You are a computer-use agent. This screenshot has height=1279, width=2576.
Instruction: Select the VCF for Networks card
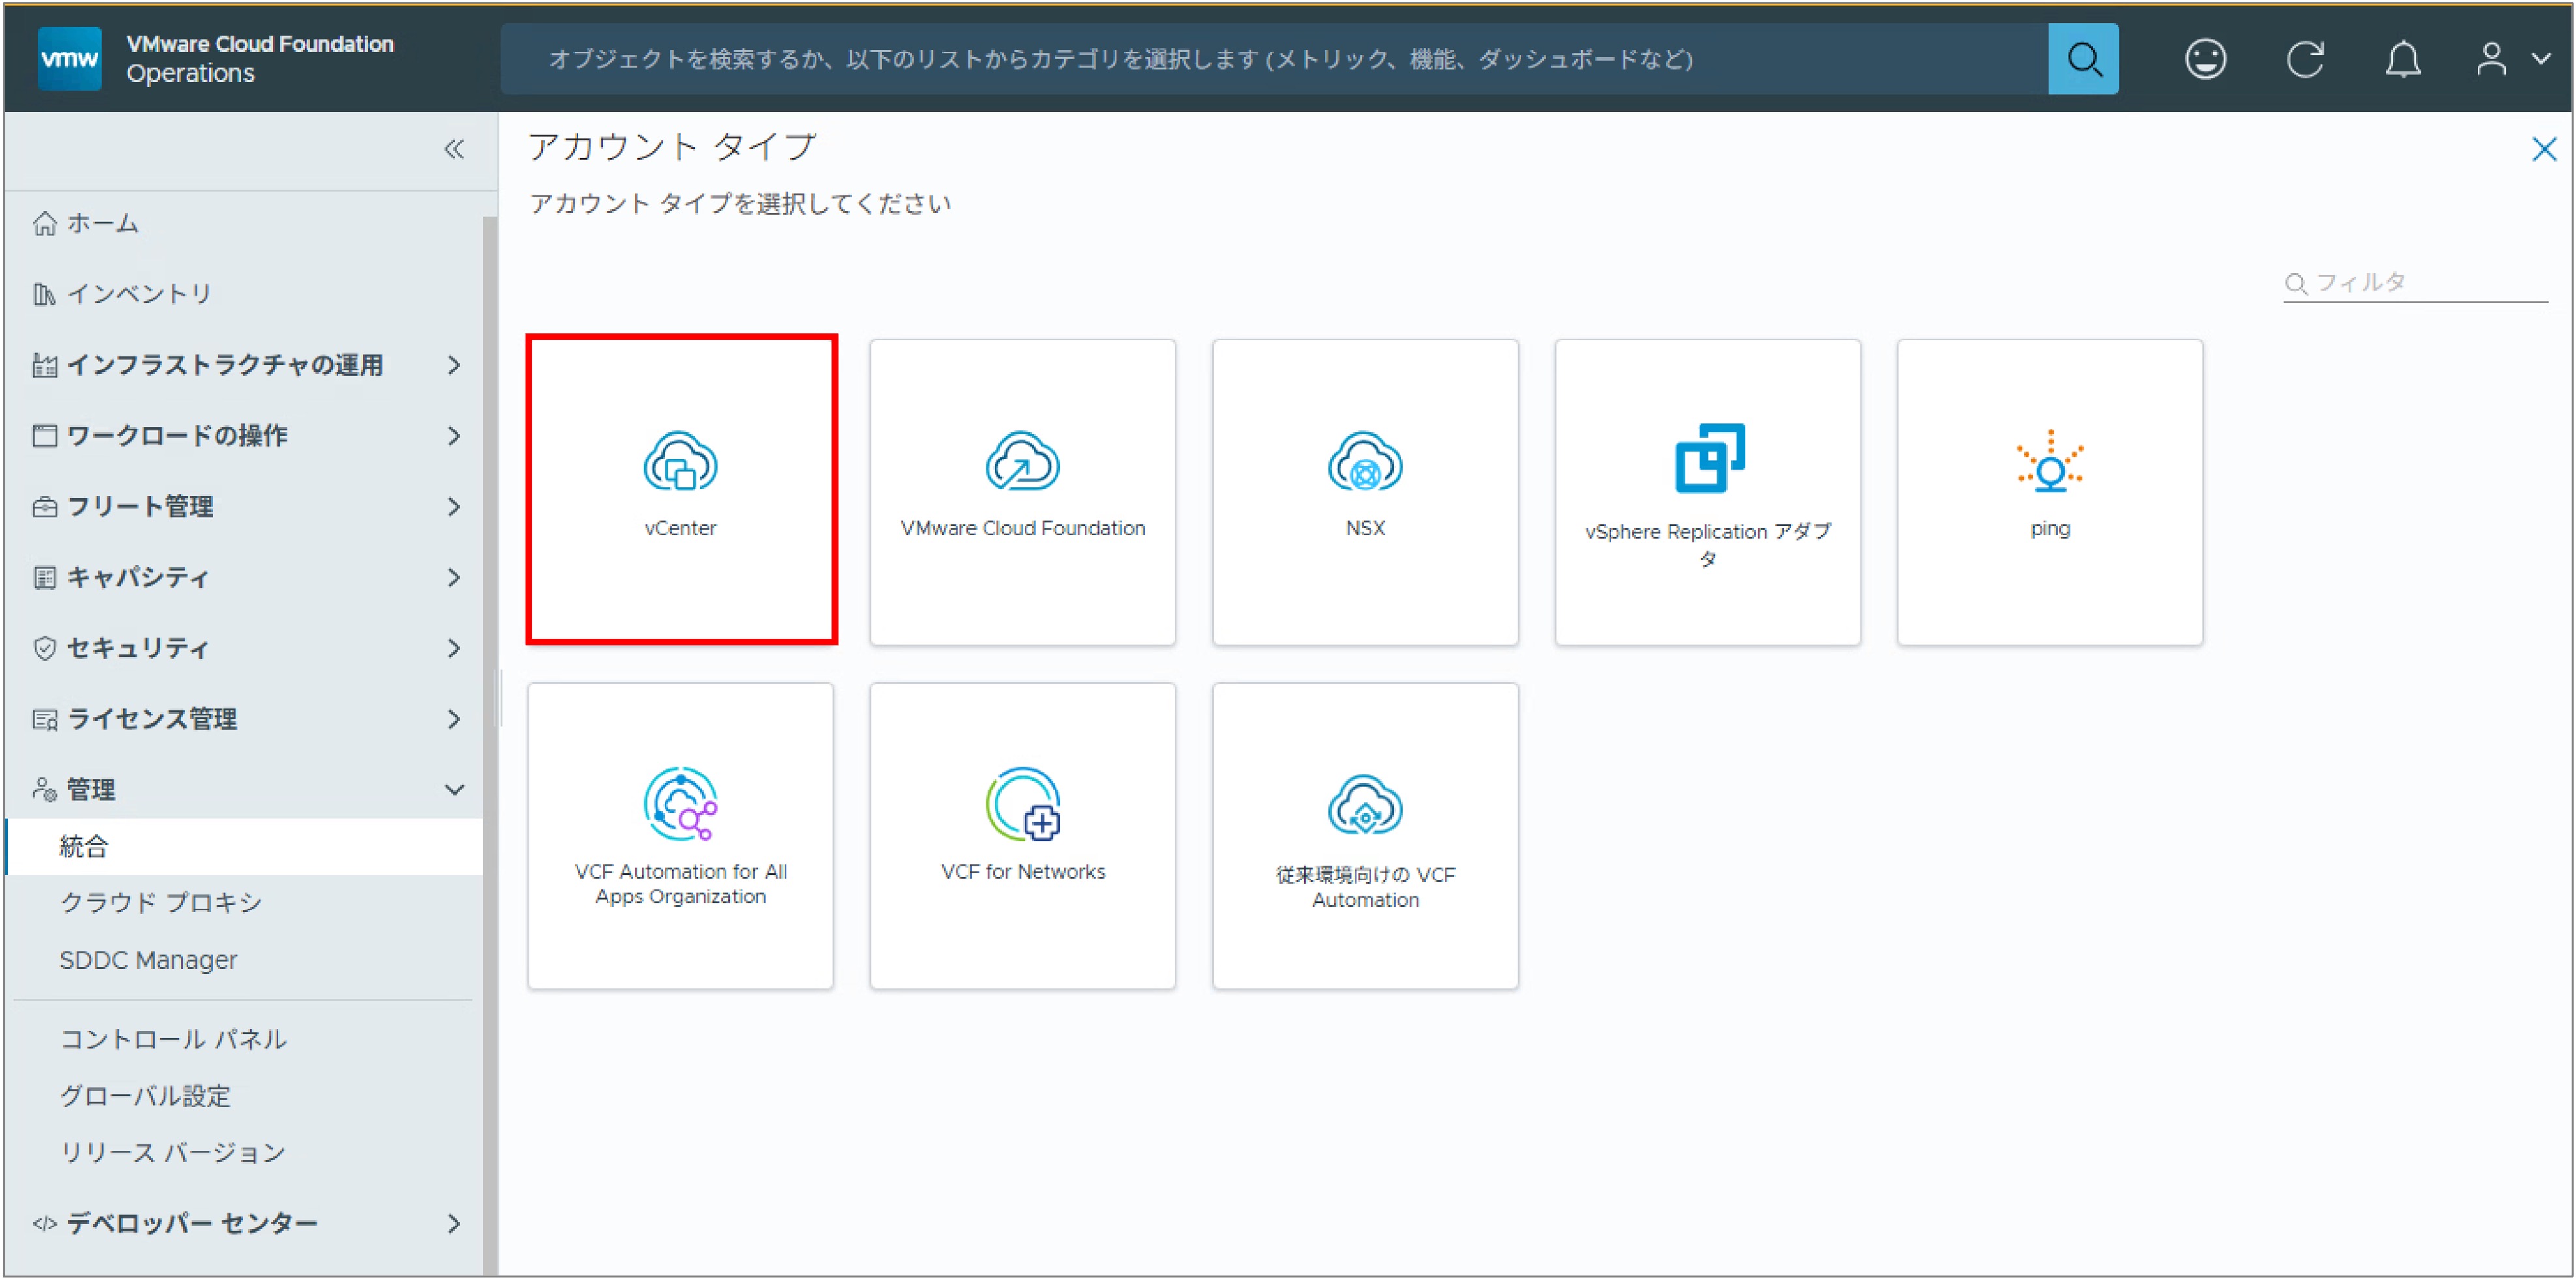pos(1022,836)
